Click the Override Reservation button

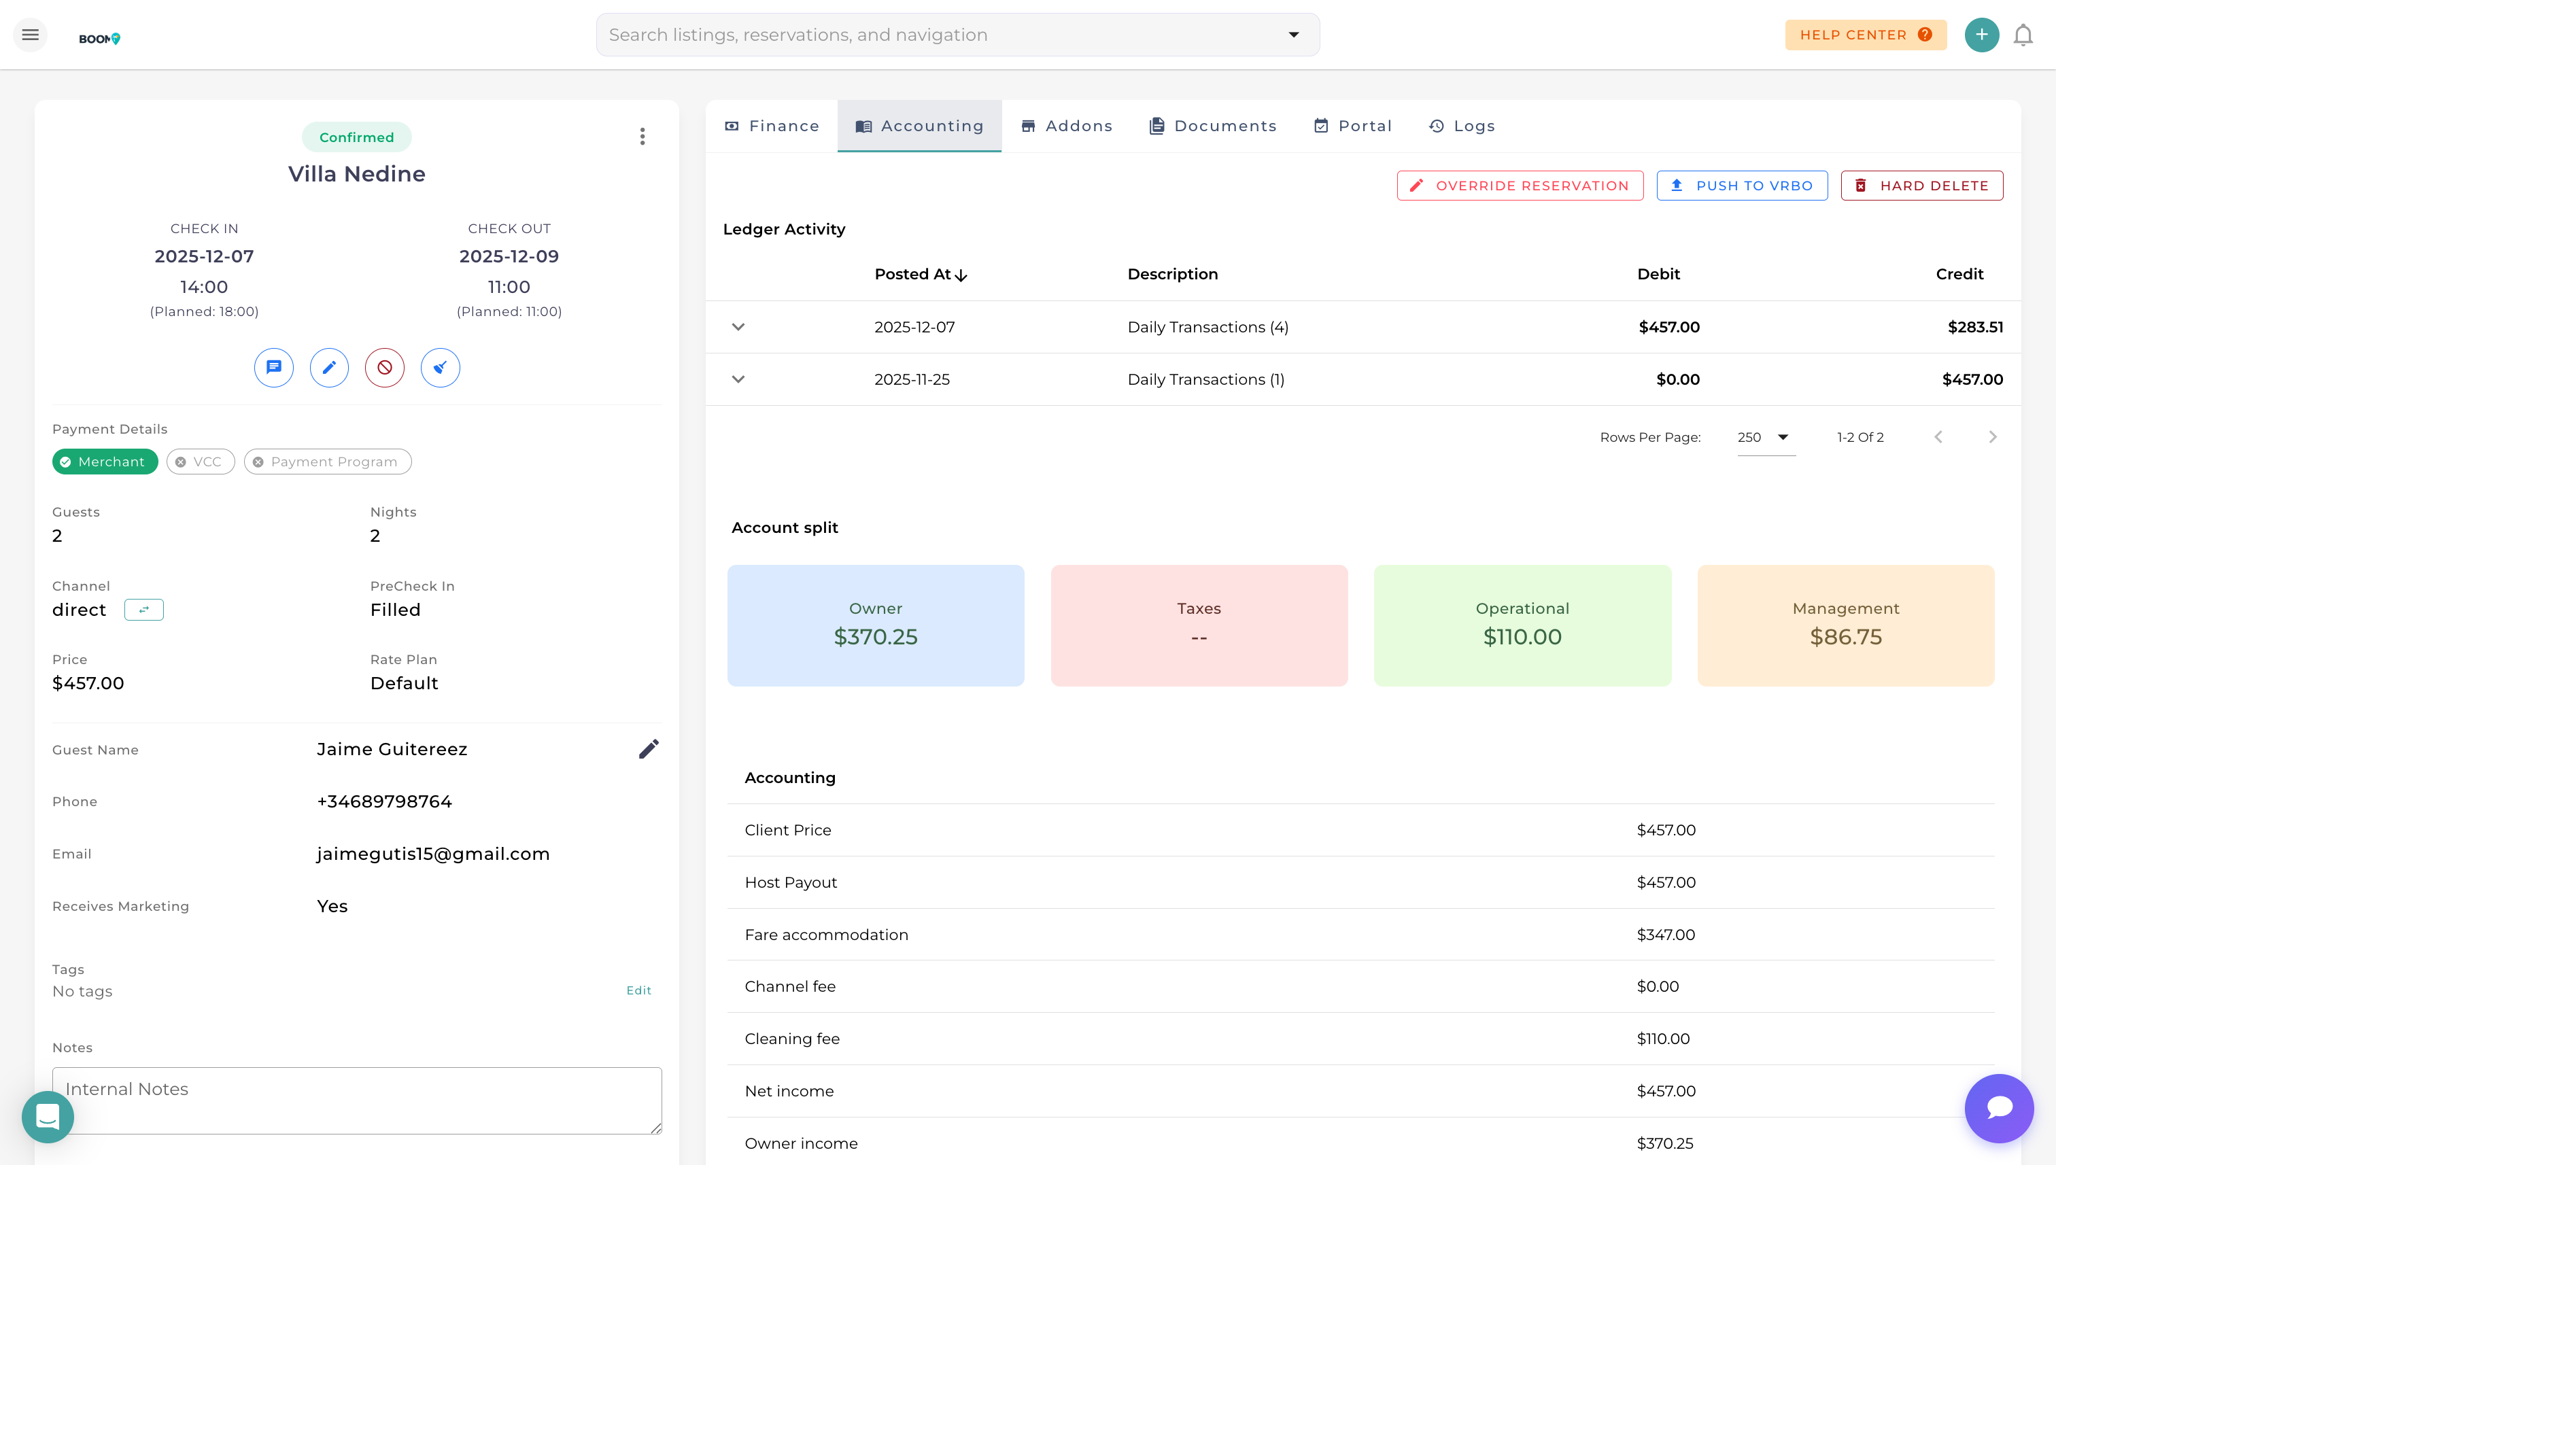click(1519, 186)
